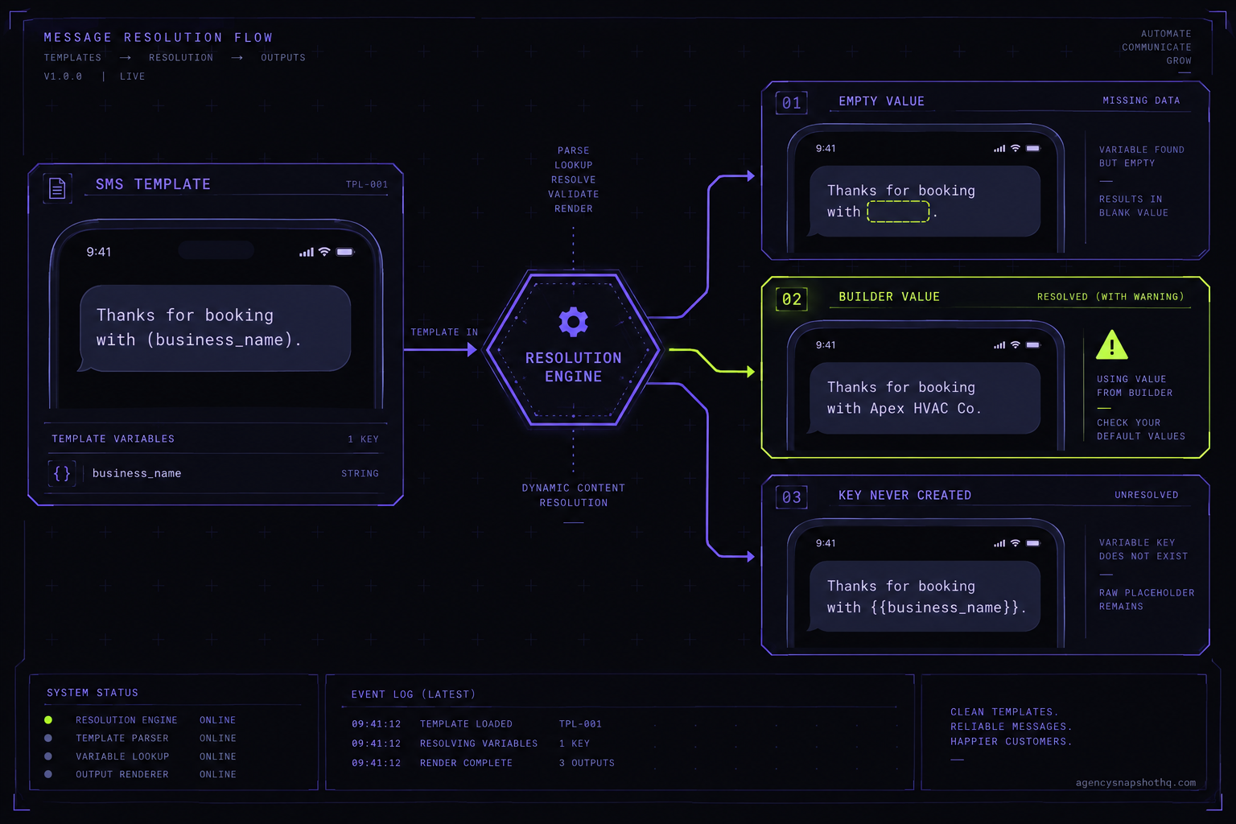Click the 03 badge on Key Never Created card

(x=792, y=497)
